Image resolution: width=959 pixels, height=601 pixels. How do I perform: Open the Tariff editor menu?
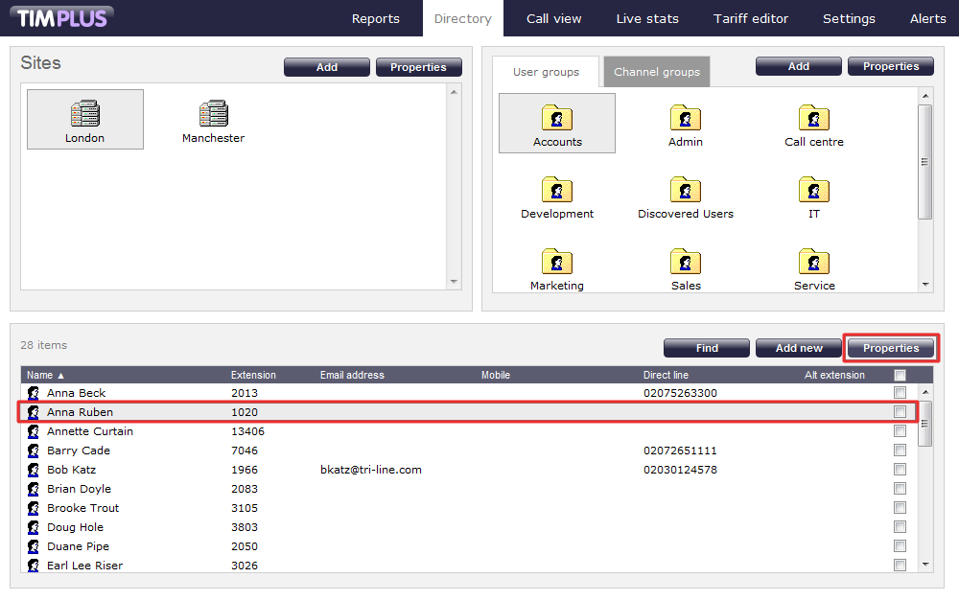751,18
